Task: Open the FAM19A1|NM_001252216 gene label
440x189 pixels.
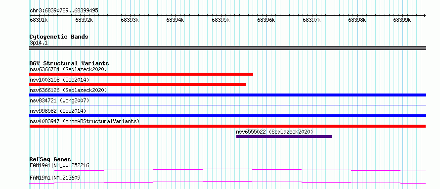Action: (x=59, y=166)
